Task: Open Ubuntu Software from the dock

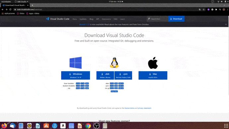Action: pyautogui.click(x=46, y=126)
